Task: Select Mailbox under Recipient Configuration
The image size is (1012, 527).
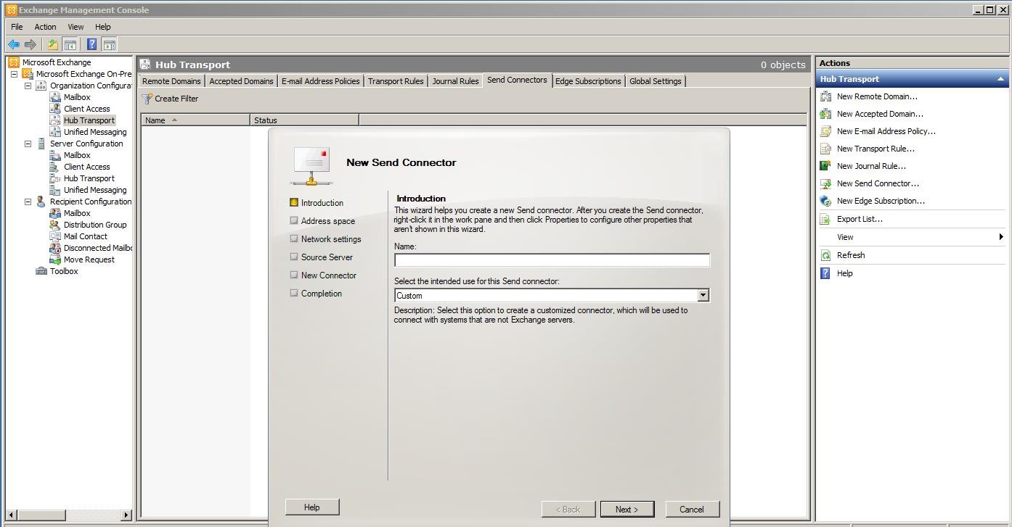Action: 77,213
